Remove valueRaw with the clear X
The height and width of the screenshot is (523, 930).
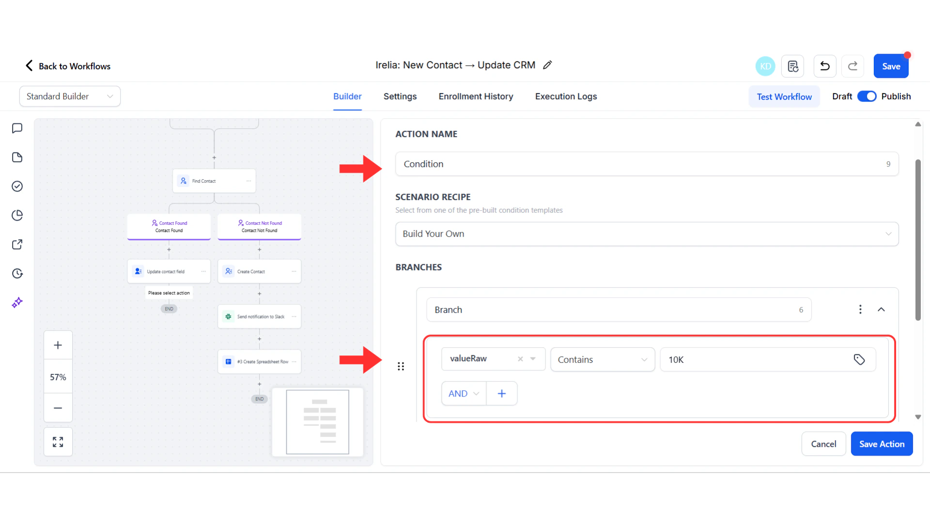click(x=521, y=359)
